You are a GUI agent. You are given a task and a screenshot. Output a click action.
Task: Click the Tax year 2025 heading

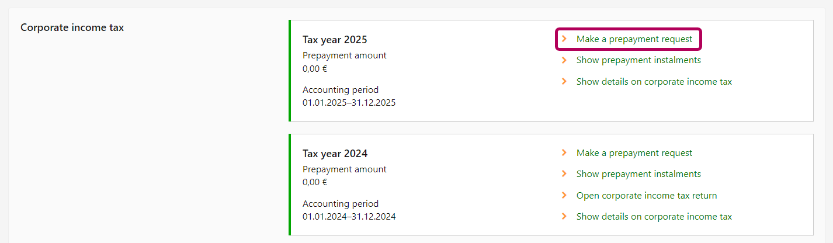point(335,40)
